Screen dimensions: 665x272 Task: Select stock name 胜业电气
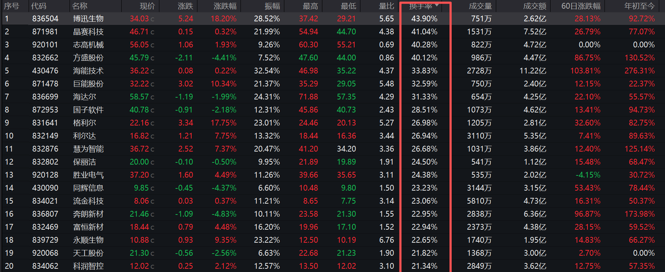[x=88, y=175]
